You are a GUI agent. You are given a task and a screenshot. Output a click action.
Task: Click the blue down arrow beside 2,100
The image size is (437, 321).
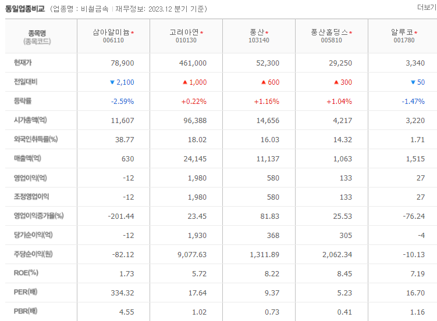pyautogui.click(x=112, y=82)
